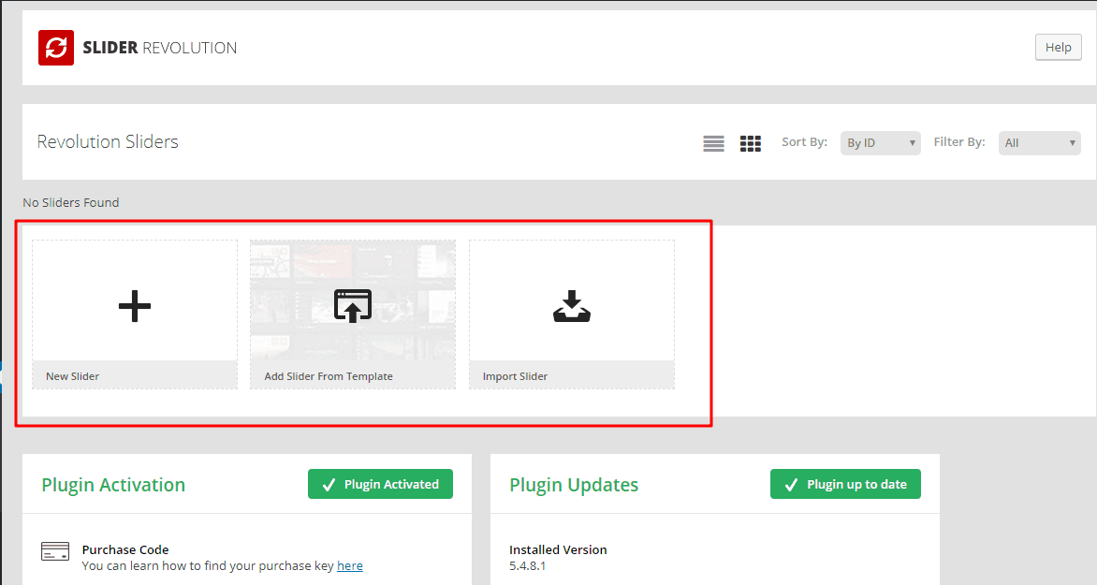Image resolution: width=1097 pixels, height=585 pixels.
Task: Select the Plugin Updates section header
Action: 574,485
